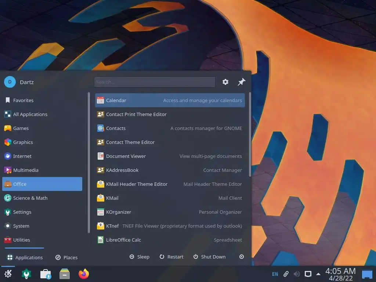The width and height of the screenshot is (376, 282).
Task: Launch KAddressBook contact manager
Action: pyautogui.click(x=170, y=170)
